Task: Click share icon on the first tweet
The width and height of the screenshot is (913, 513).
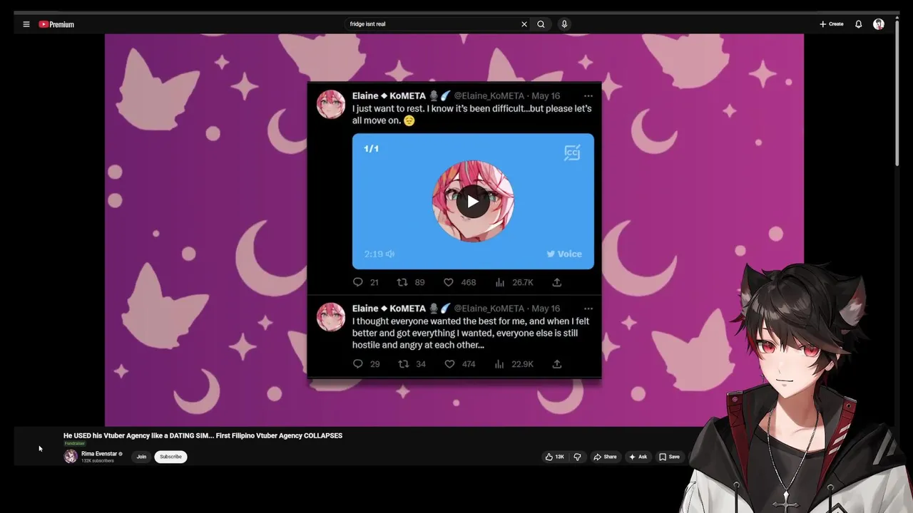Action: [x=557, y=282]
